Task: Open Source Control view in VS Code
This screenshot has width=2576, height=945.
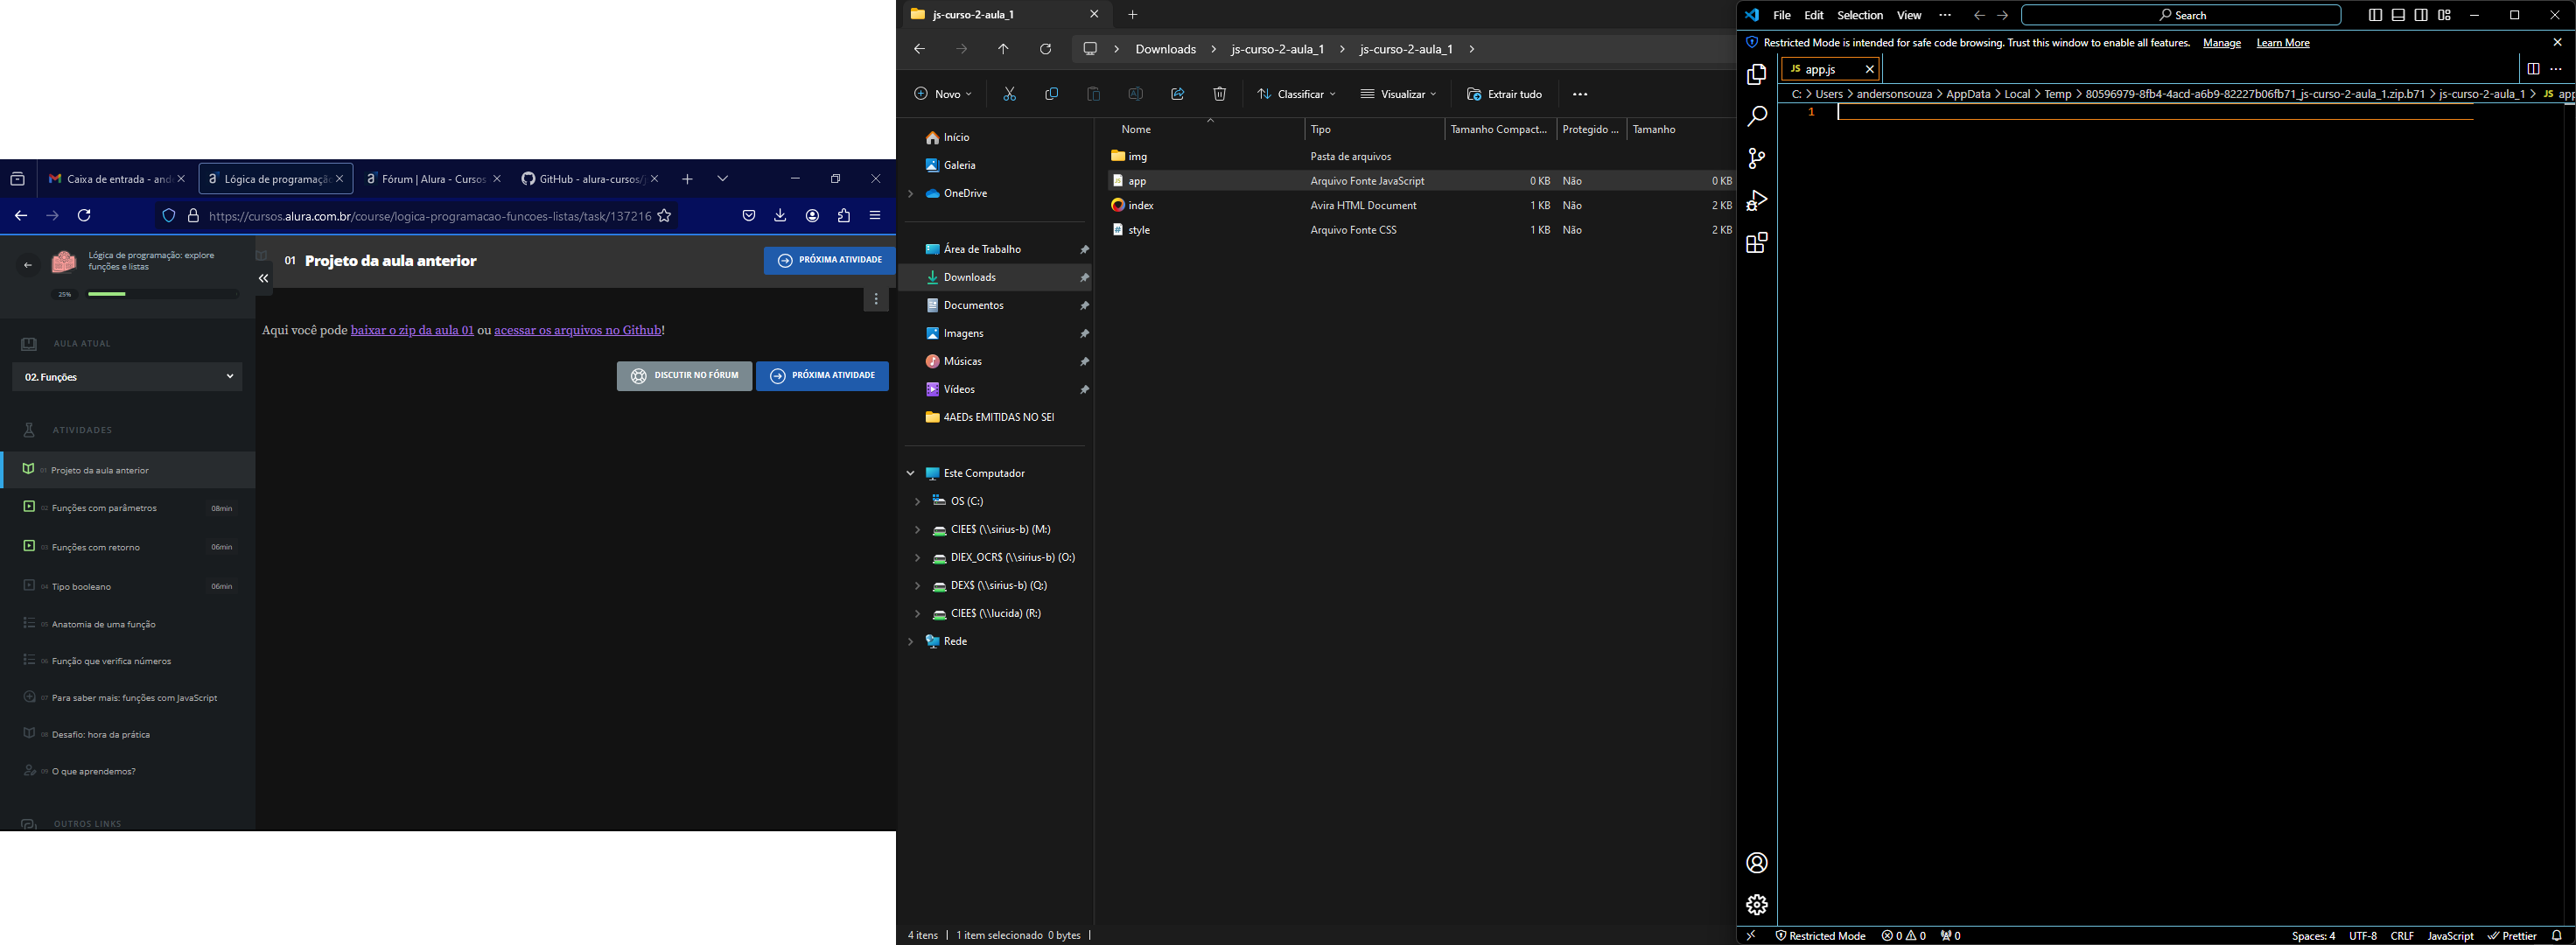Action: (x=1757, y=159)
